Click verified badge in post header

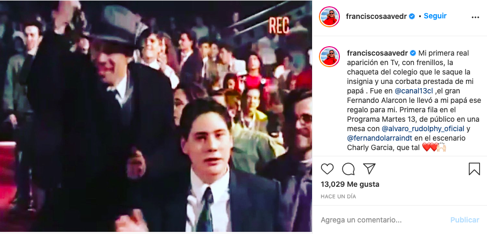tap(411, 16)
